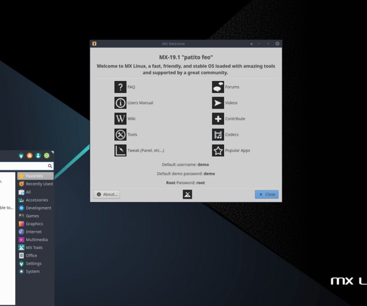Open Settings Manager wrench icon in menu header
The height and width of the screenshot is (306, 367).
[x=21, y=155]
